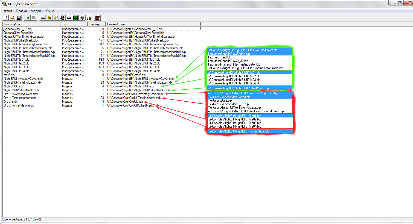Select the NightElfUITile03.blp file row

[x=102, y=67]
